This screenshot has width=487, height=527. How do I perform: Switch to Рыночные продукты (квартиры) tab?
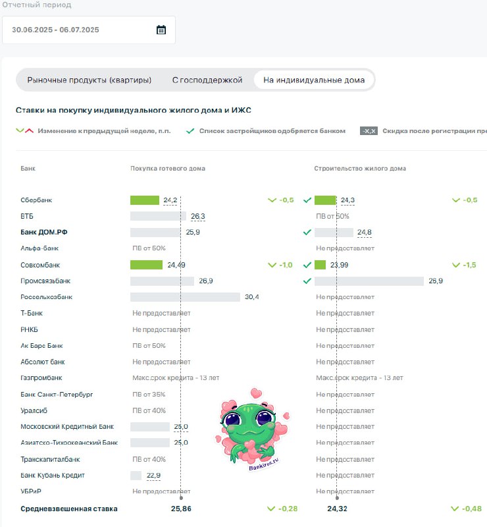click(90, 80)
